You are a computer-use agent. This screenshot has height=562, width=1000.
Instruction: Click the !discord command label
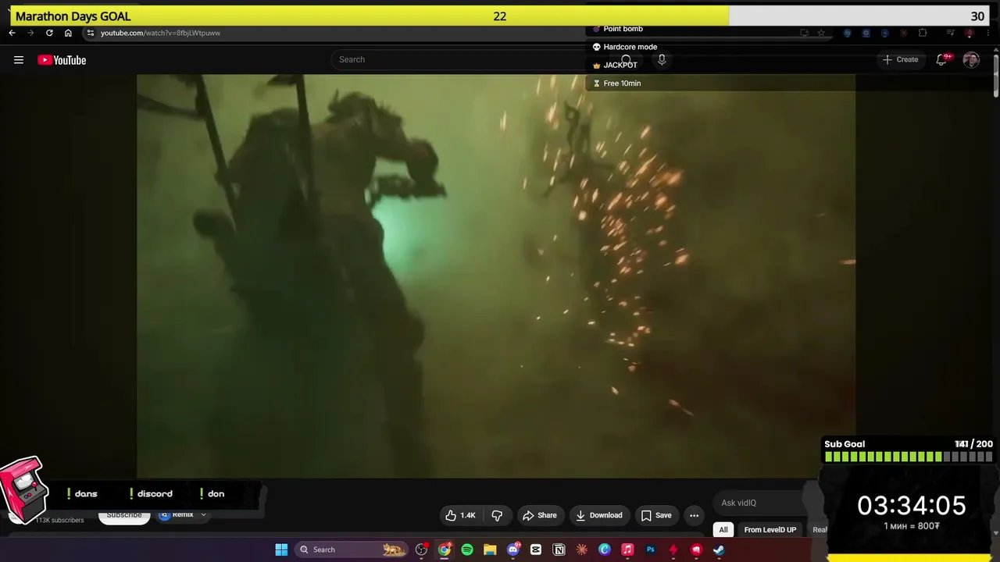tap(151, 493)
